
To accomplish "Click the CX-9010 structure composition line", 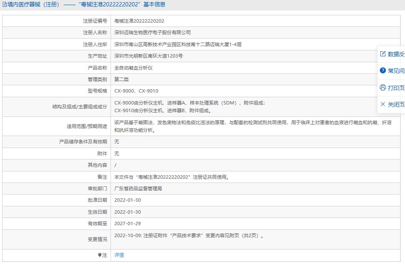I will pyautogui.click(x=163, y=110).
